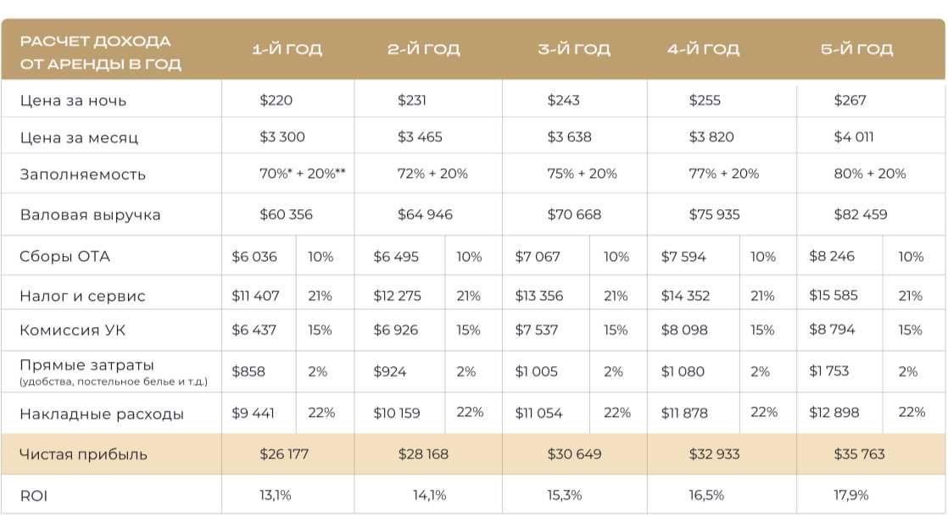The height and width of the screenshot is (528, 948).
Task: Select the Комиссия УК row label
Action: tap(73, 330)
